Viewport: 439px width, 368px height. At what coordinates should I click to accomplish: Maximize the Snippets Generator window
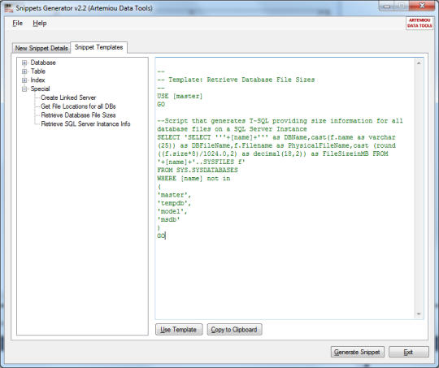[402, 6]
